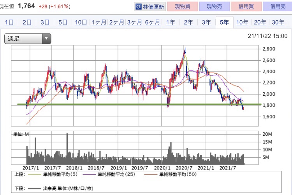Screen dimensions: 292x195
Task: Click the +28 (+1.61%) change value
Action: pyautogui.click(x=55, y=7)
